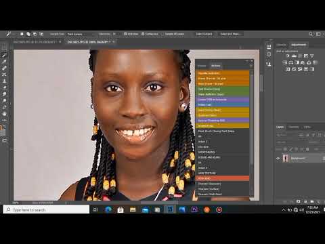Toggle the Anti-alias checkbox
The height and width of the screenshot is (244, 325).
[125, 34]
